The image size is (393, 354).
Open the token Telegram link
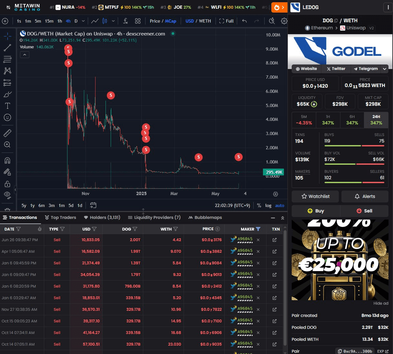pos(366,69)
